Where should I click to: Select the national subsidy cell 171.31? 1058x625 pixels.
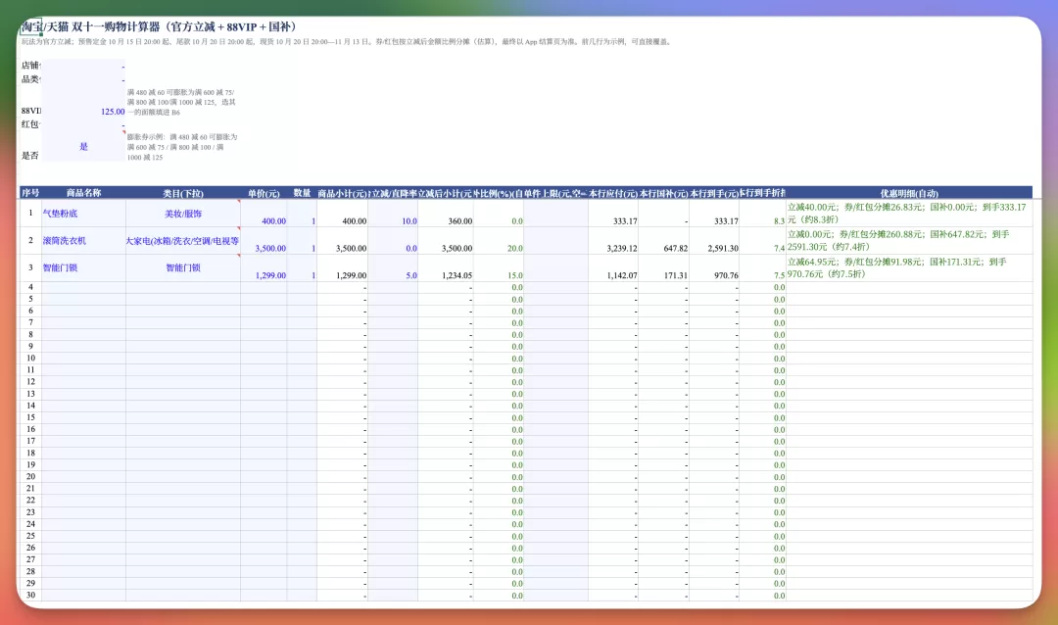click(663, 268)
